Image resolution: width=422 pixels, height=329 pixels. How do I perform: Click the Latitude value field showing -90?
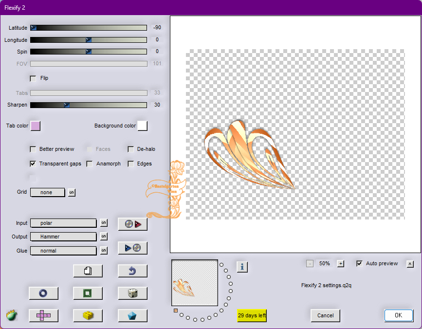[x=157, y=28]
